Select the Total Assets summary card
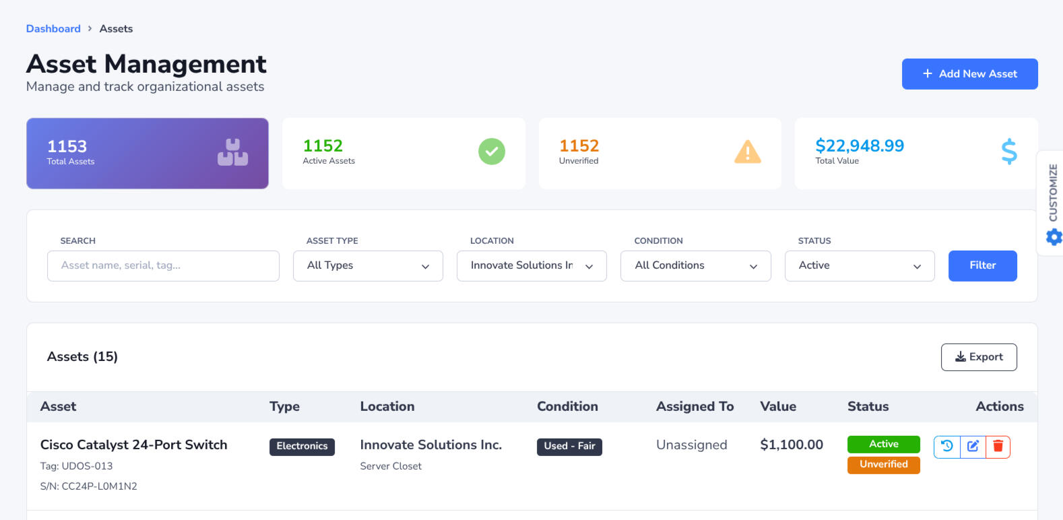Screen dimensions: 1063x520 [148, 154]
